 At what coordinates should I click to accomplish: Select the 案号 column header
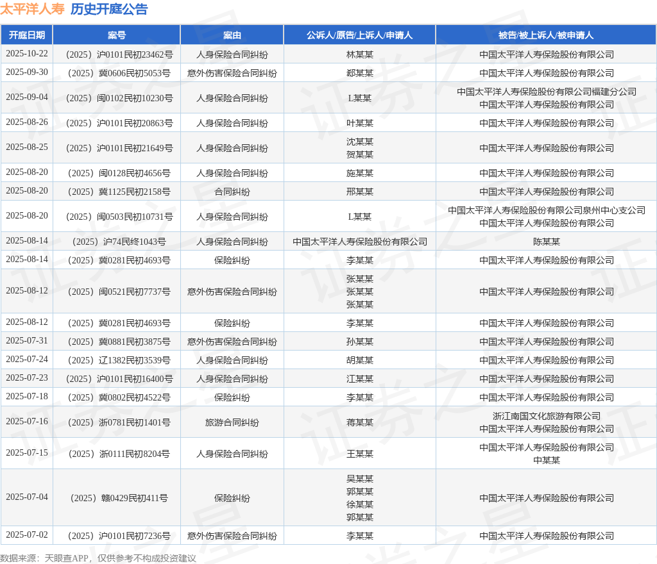tap(117, 35)
